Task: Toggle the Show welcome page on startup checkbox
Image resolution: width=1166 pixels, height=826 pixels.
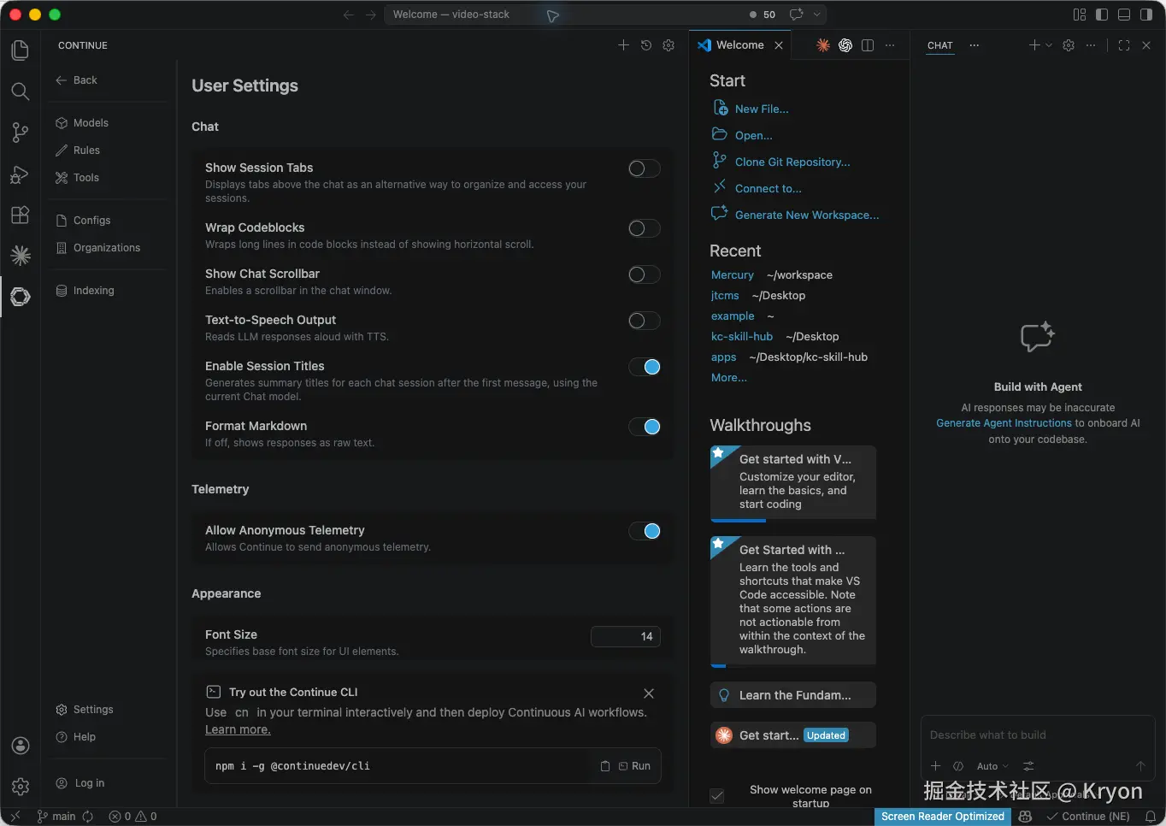Action: point(717,796)
